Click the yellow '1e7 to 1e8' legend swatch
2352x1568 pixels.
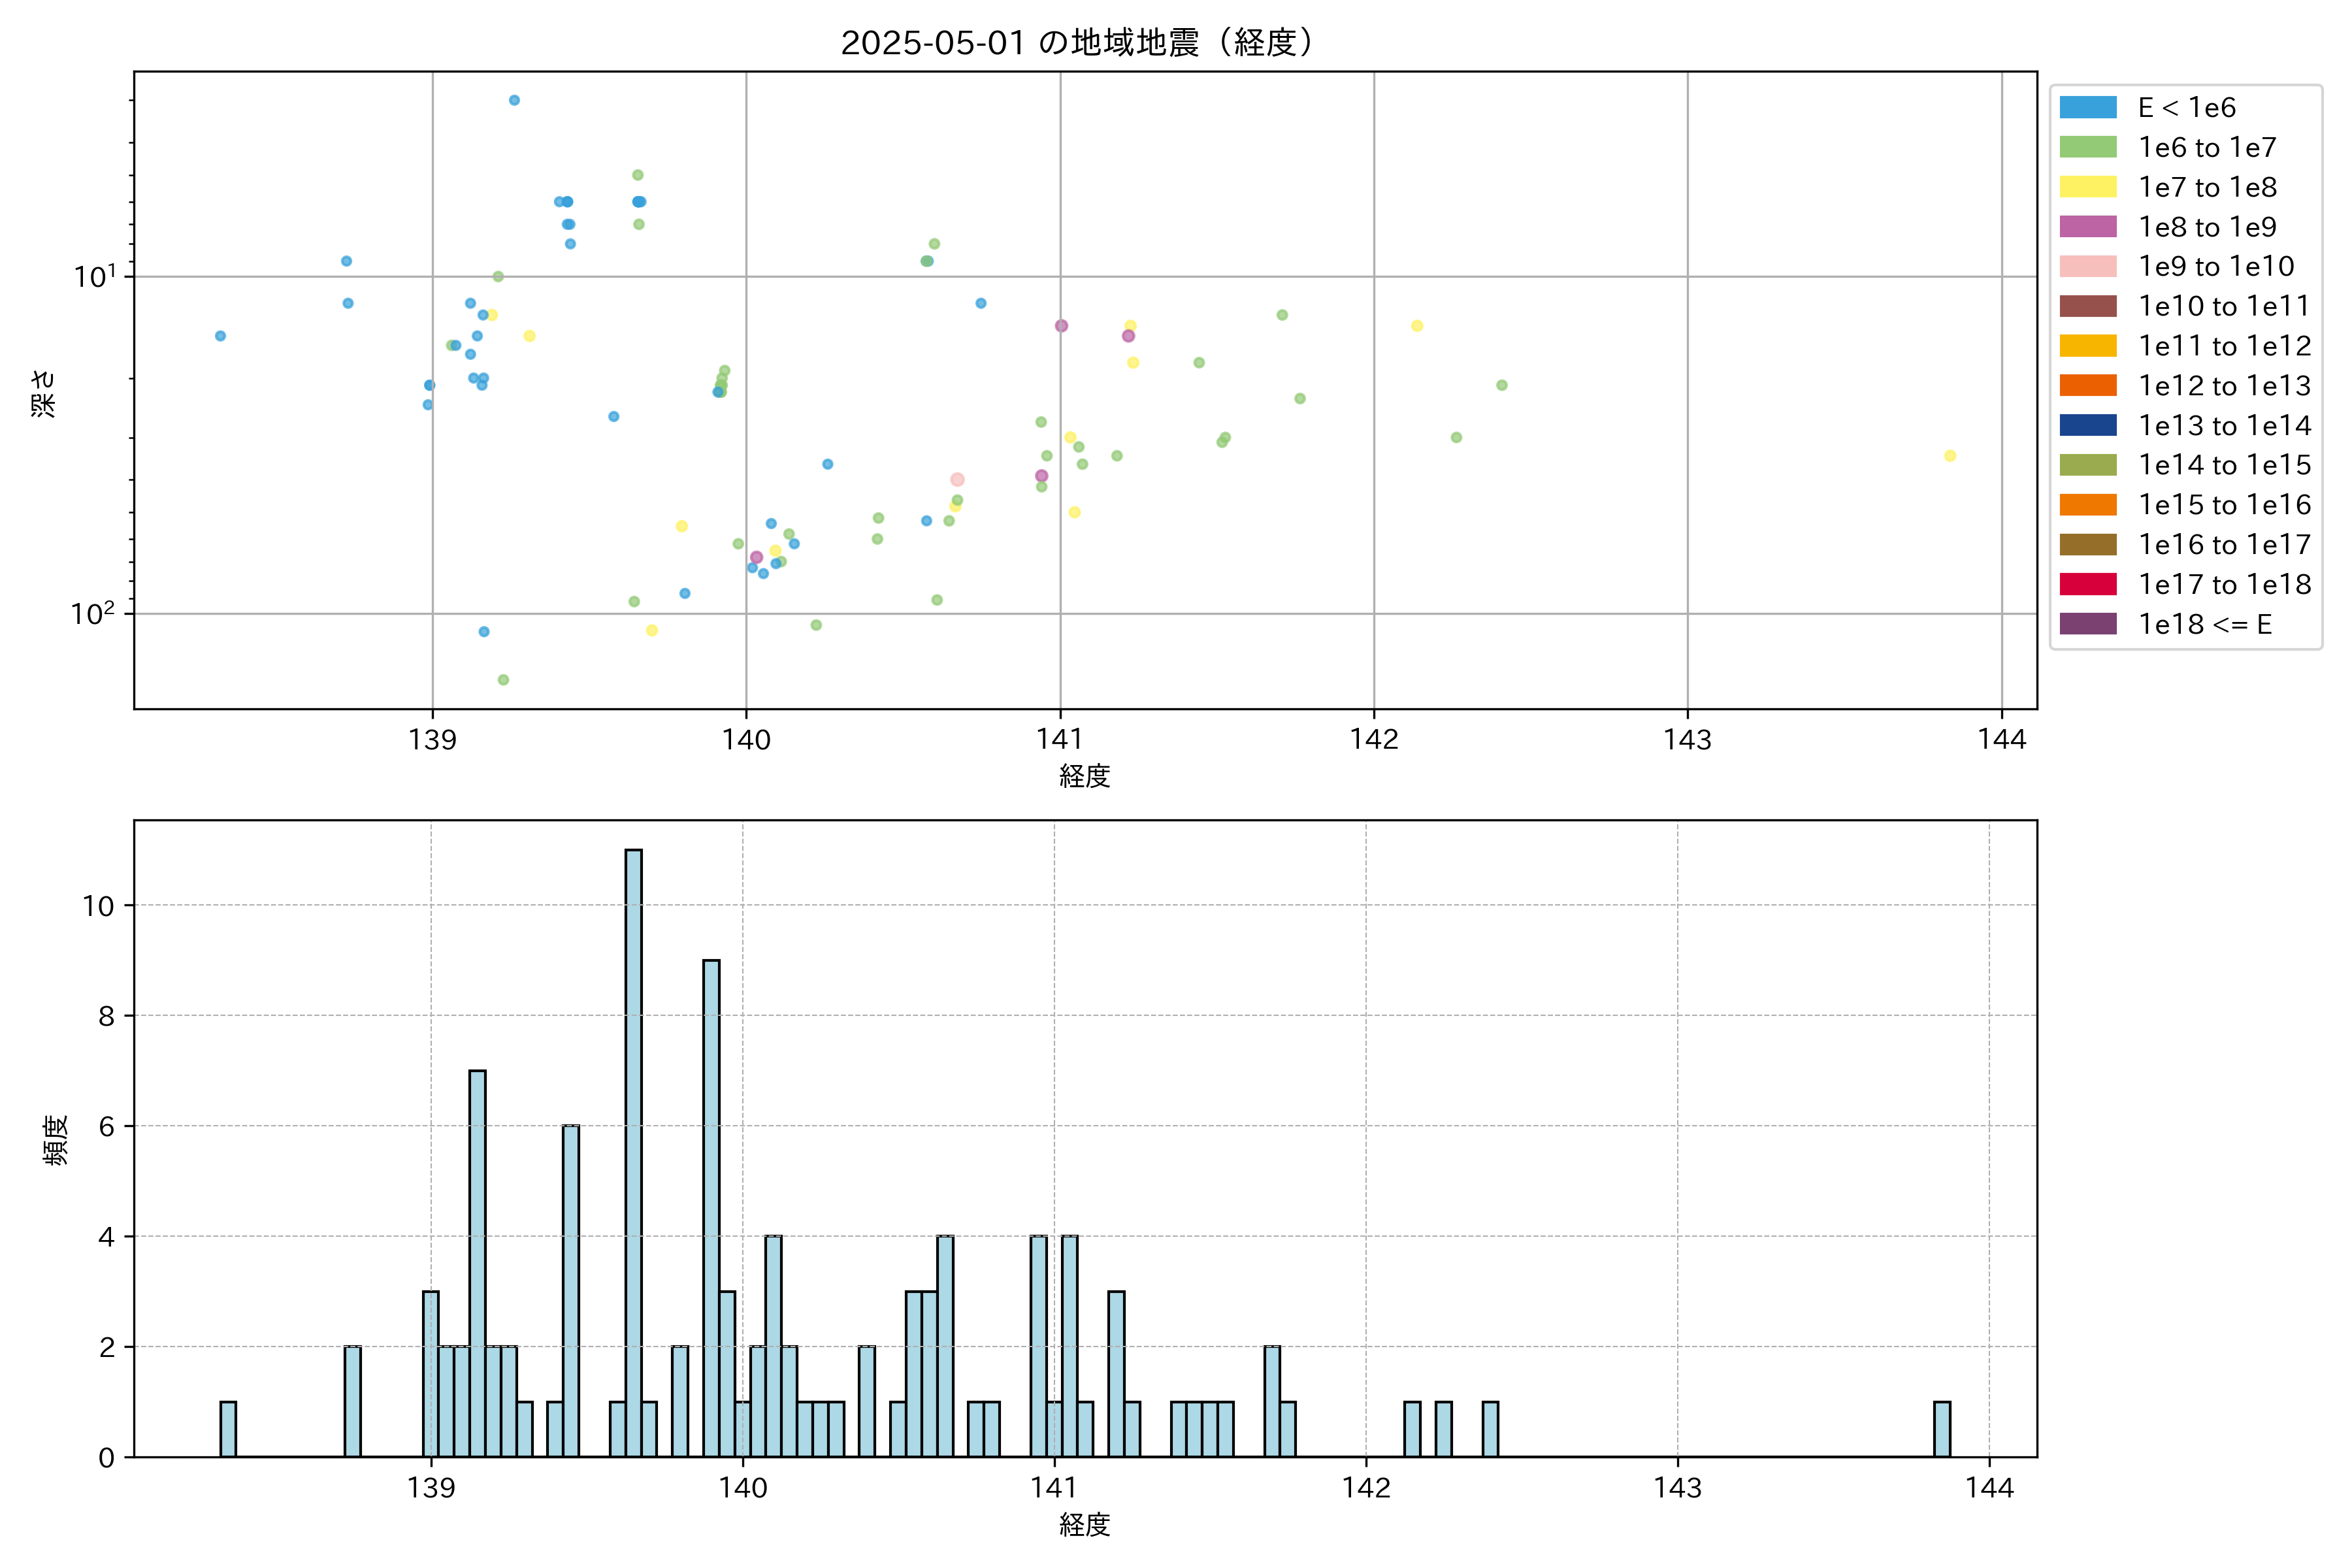coord(2088,187)
